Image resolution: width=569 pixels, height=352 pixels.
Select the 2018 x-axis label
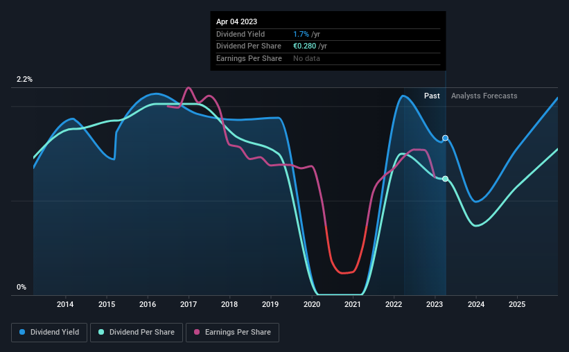(x=229, y=304)
